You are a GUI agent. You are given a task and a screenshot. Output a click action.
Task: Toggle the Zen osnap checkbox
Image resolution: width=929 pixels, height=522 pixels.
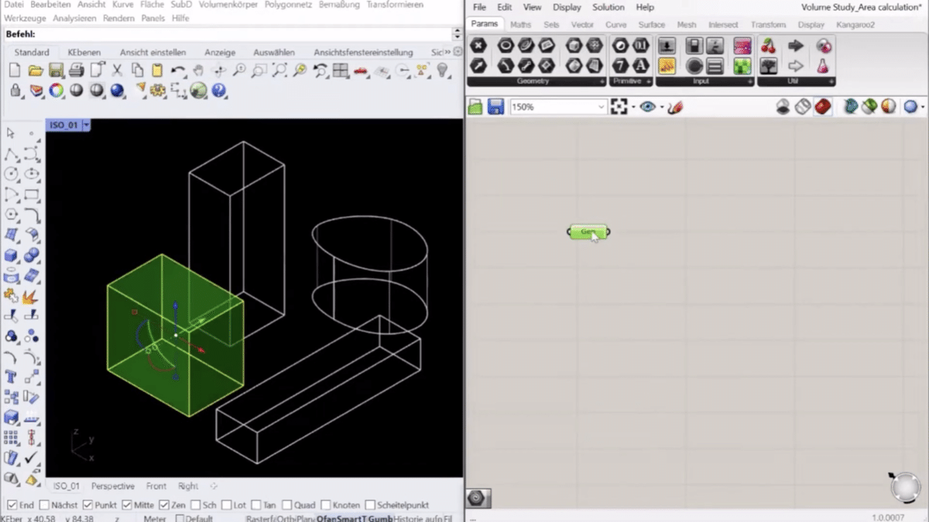tap(163, 505)
